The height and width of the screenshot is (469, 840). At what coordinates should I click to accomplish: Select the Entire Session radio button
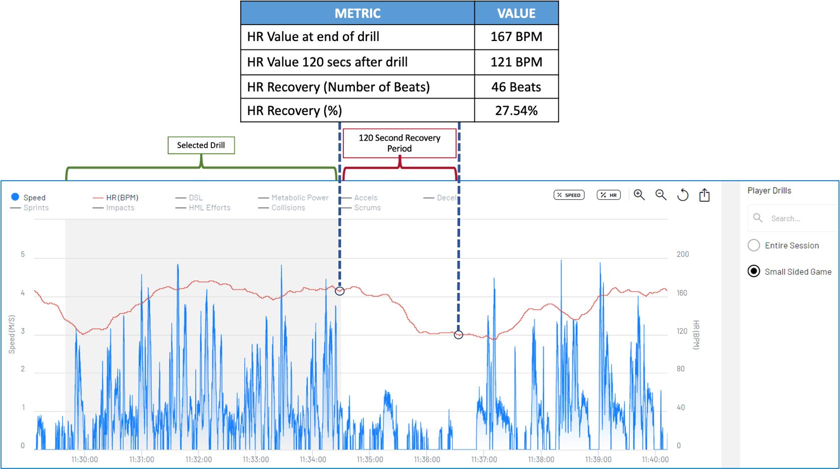point(754,245)
